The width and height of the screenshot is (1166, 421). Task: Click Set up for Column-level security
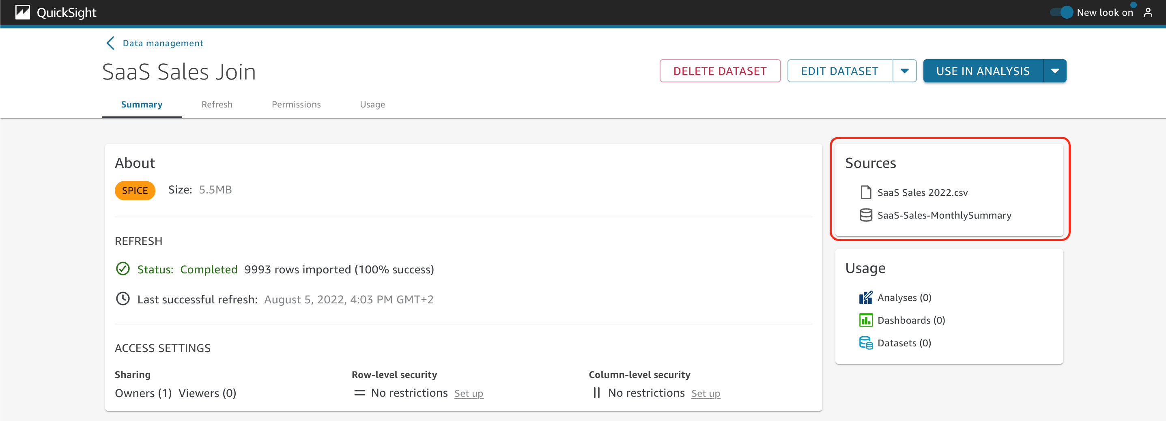705,393
